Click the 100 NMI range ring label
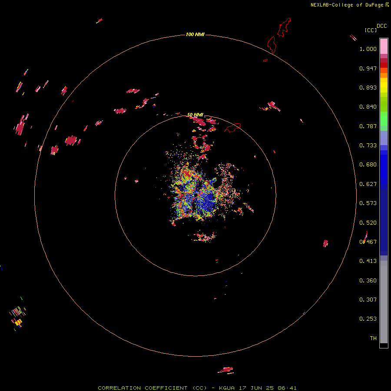 [x=195, y=34]
